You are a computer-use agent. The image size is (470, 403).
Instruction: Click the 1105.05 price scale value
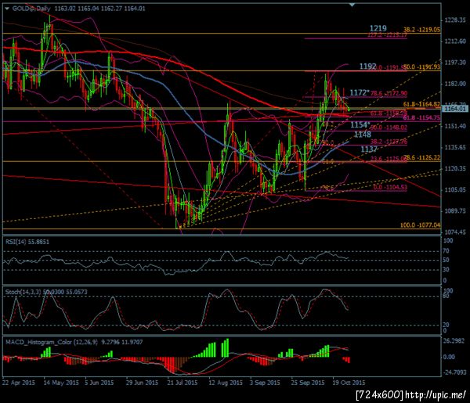tap(455, 189)
